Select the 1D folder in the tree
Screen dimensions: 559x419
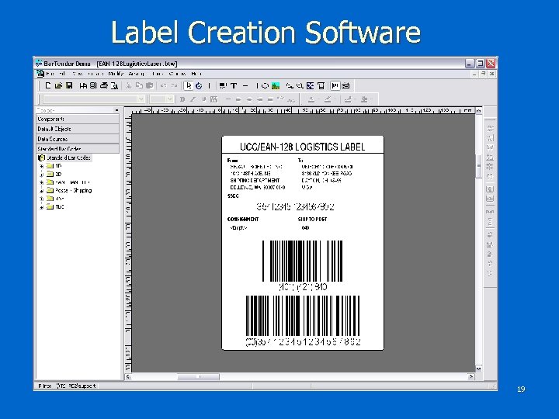[58, 166]
